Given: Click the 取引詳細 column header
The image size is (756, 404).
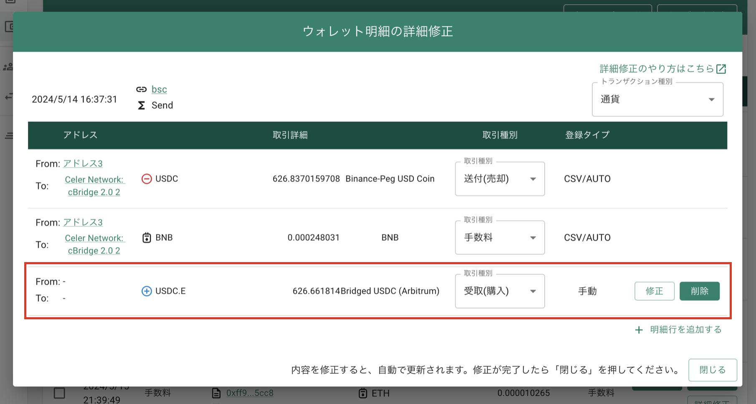Looking at the screenshot, I should (290, 135).
